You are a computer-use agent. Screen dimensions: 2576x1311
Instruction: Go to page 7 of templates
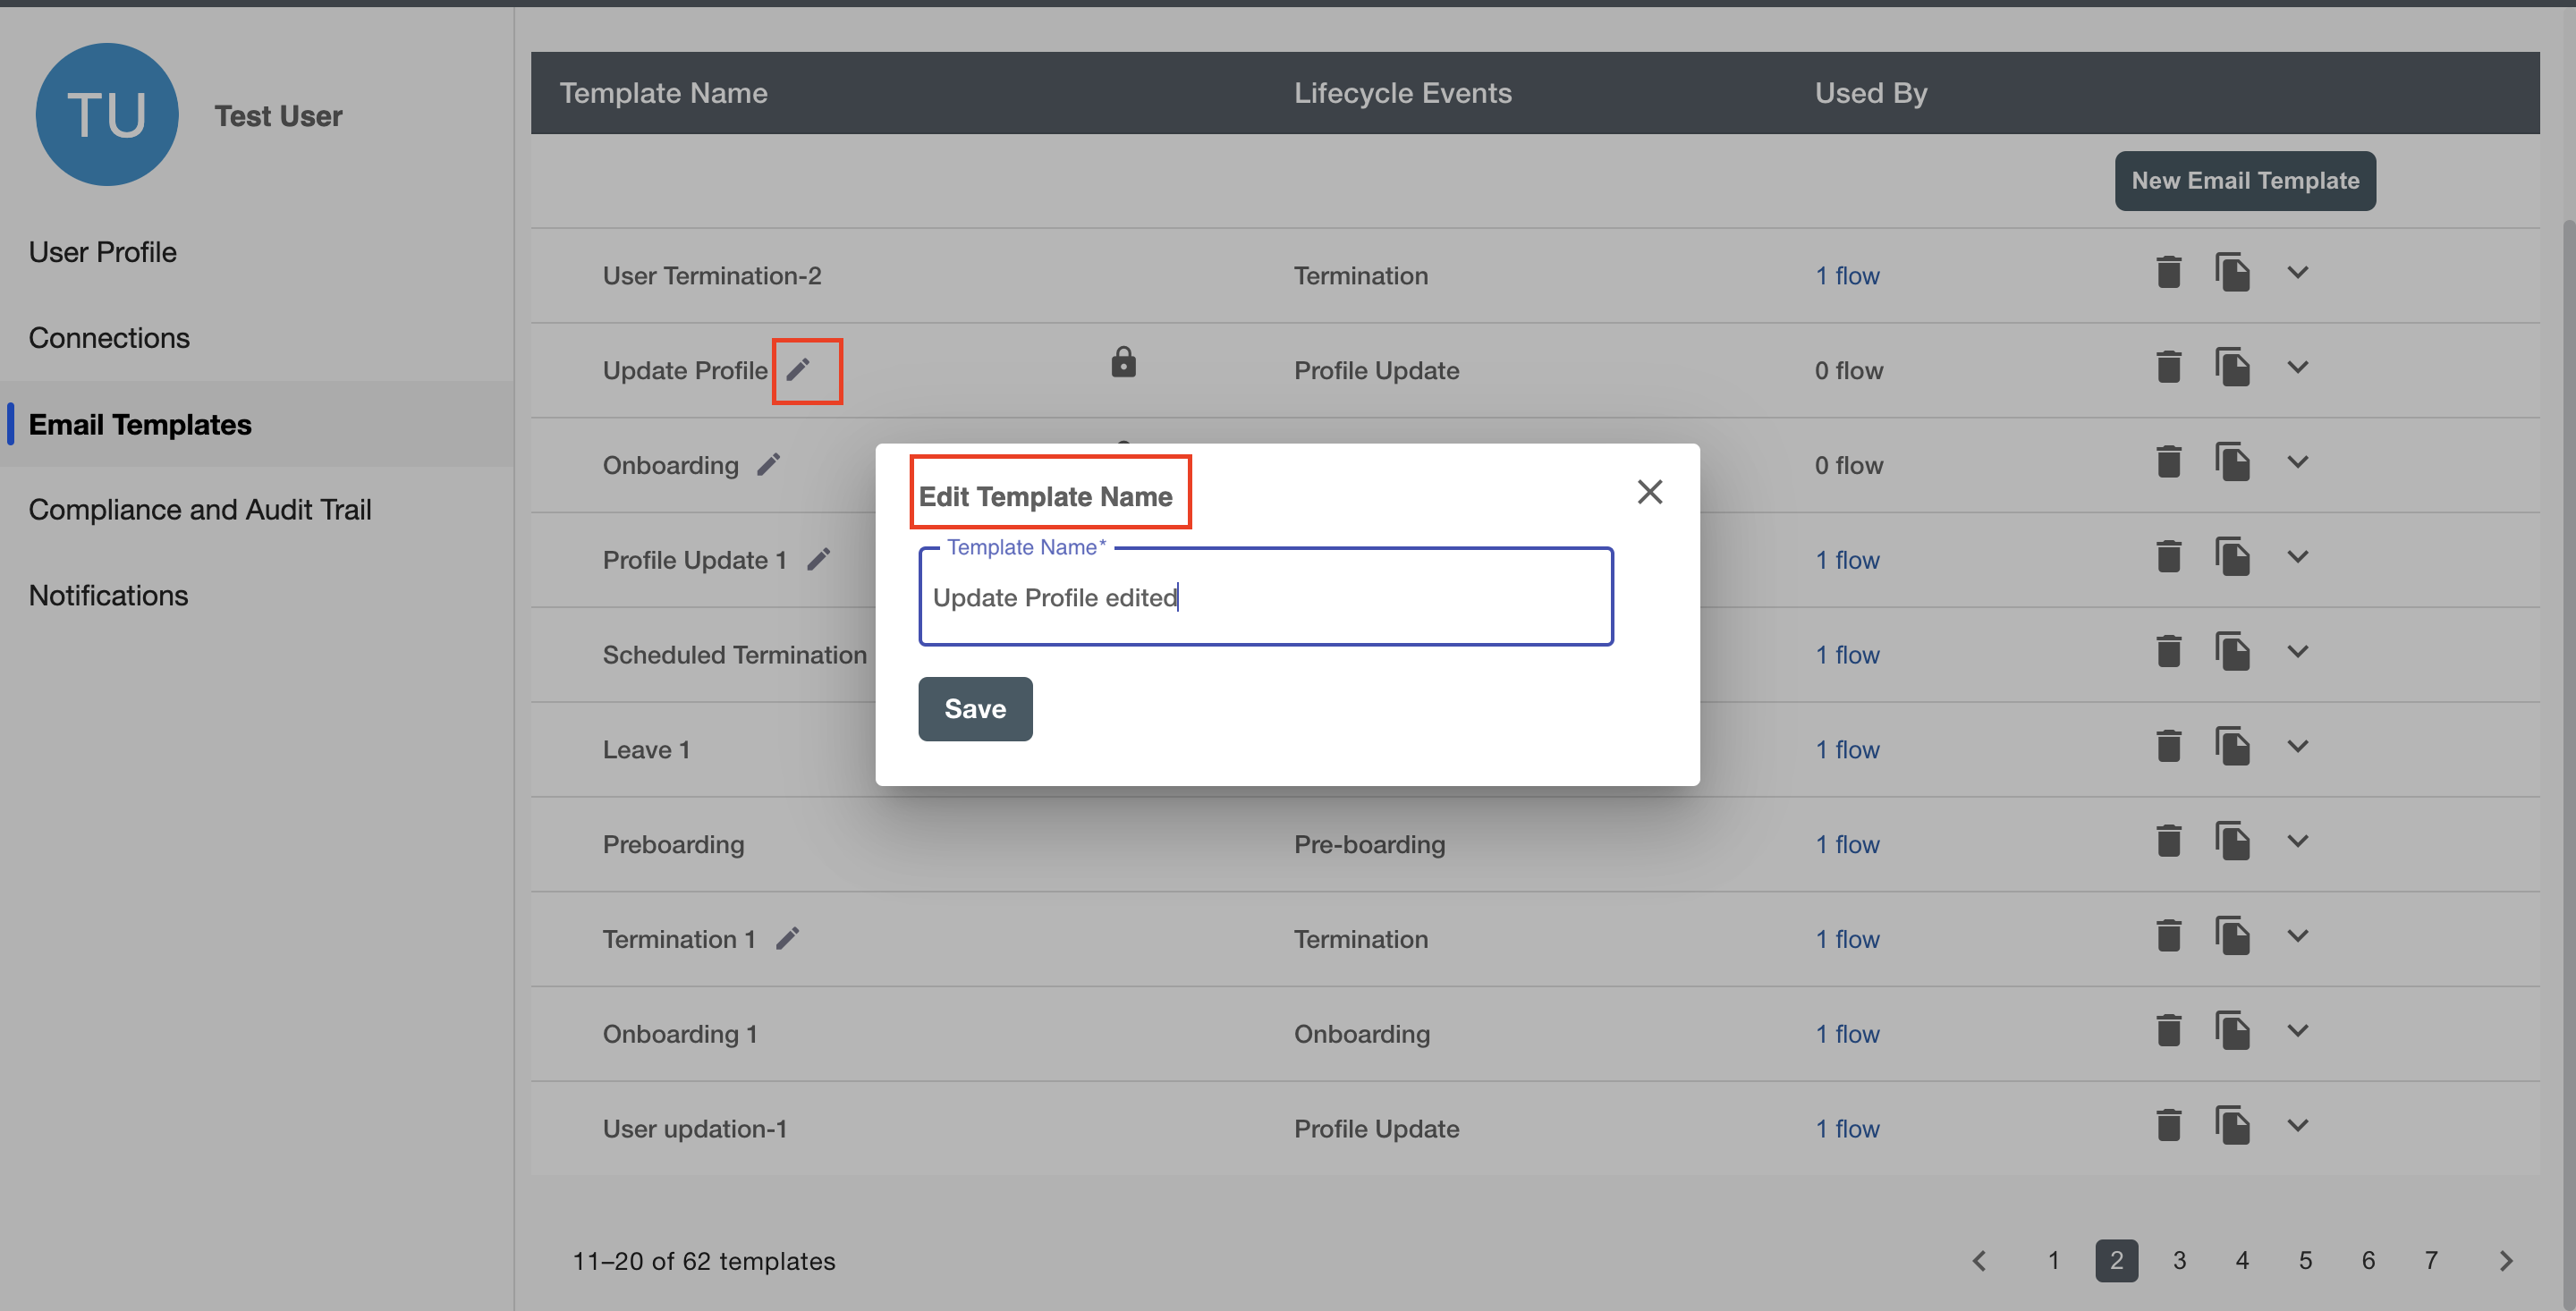coord(2431,1261)
